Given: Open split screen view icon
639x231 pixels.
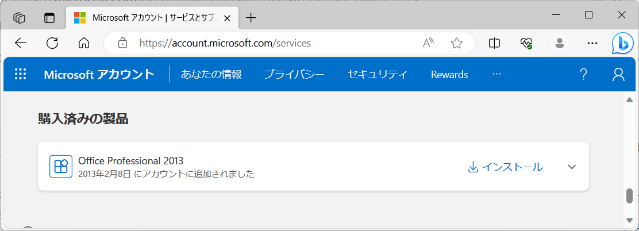Looking at the screenshot, I should (494, 43).
